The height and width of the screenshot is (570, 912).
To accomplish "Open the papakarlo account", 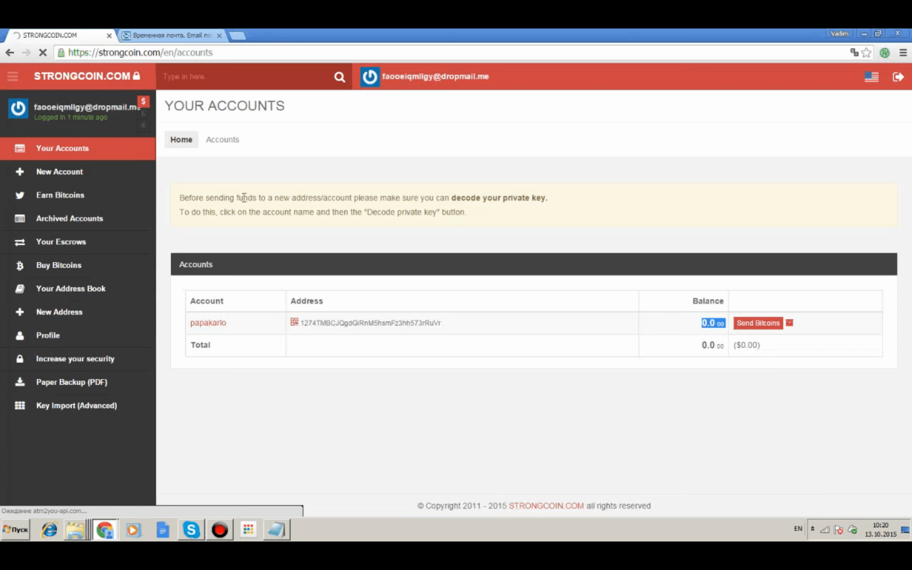I will (x=208, y=323).
